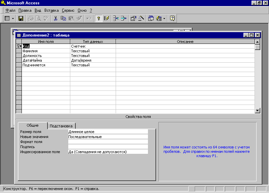The width and height of the screenshot is (269, 193).
Task: Click the Print toolbar icon
Action: pyautogui.click(x=31, y=18)
